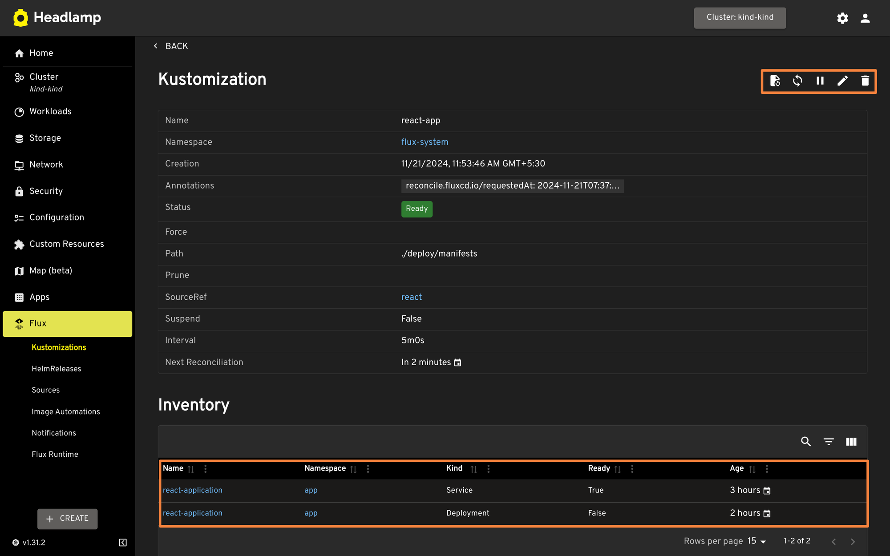Screen dimensions: 890x556
Task: Open flux-system namespace link
Action: [x=425, y=142]
